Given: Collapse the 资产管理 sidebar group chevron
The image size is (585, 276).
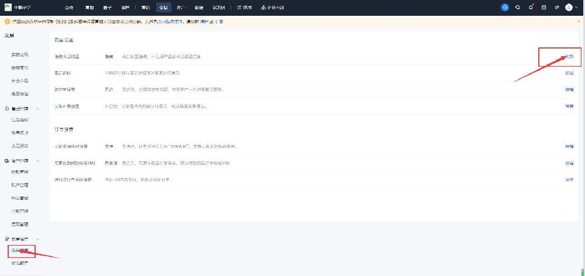Looking at the screenshot, I should (x=37, y=161).
